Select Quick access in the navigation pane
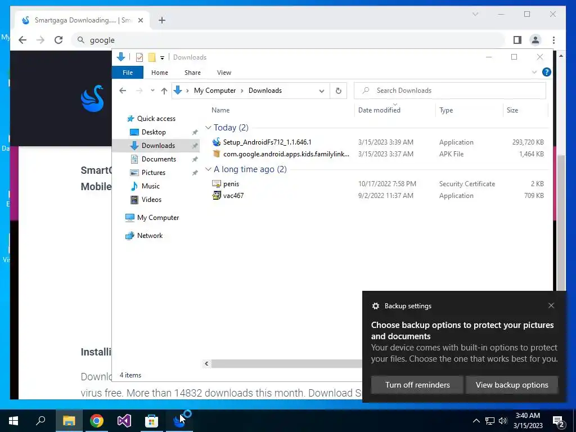This screenshot has height=432, width=576. pos(156,118)
